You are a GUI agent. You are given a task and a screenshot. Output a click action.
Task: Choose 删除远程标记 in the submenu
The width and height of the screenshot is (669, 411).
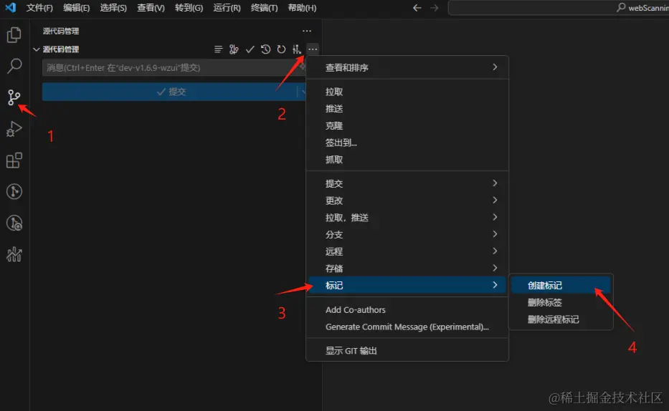point(561,319)
